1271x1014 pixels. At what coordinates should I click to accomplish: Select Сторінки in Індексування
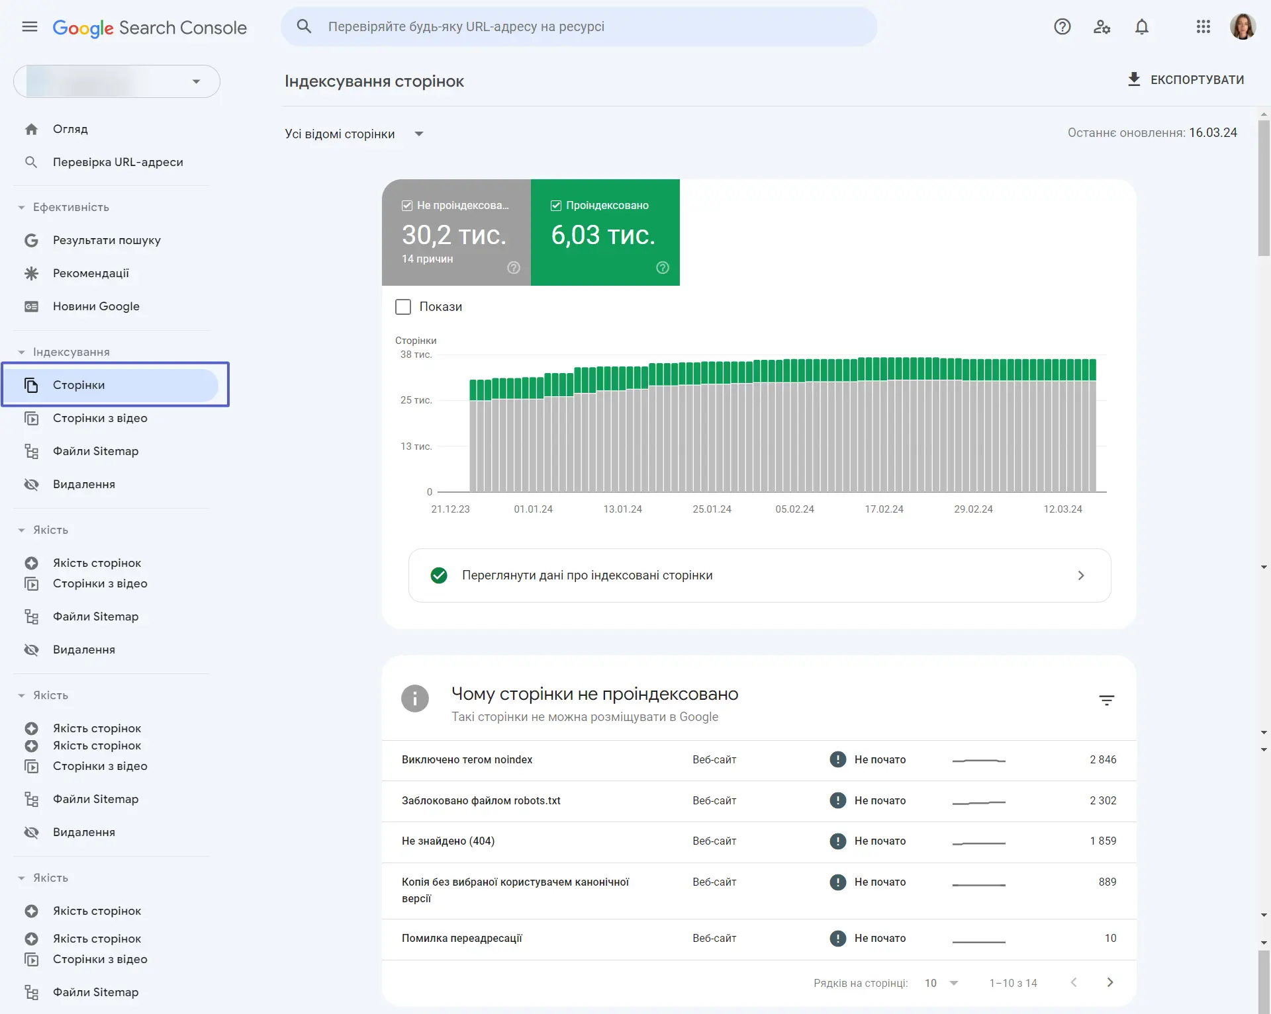(x=111, y=385)
